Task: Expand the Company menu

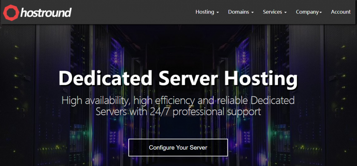Action: click(x=309, y=12)
